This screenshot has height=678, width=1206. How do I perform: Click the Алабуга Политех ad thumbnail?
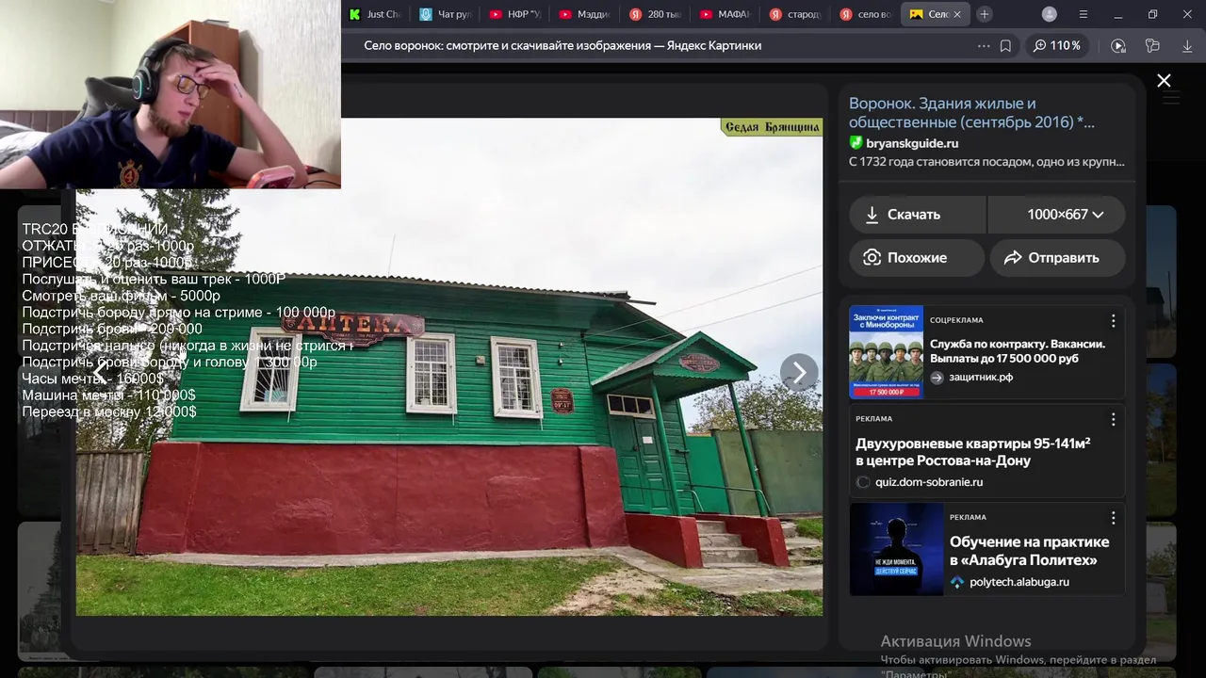coord(896,549)
